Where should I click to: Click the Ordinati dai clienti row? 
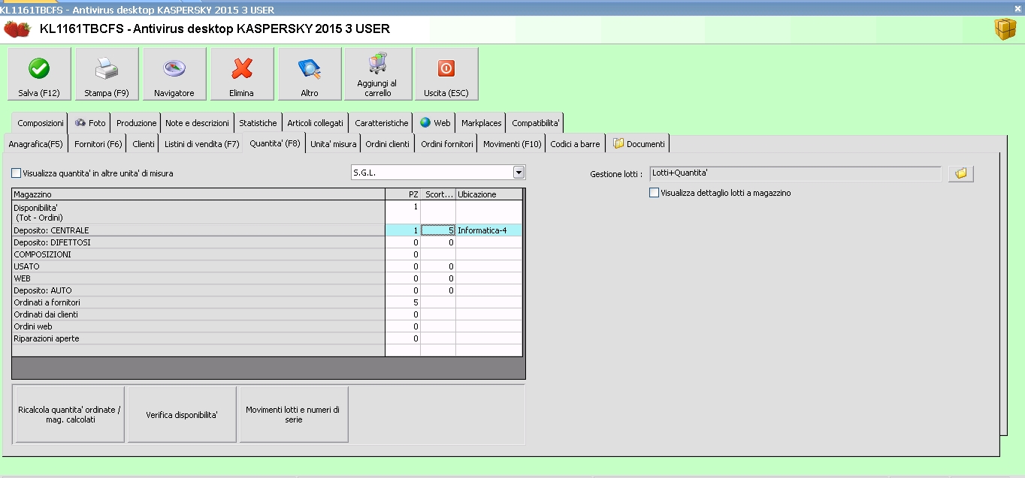pos(267,314)
